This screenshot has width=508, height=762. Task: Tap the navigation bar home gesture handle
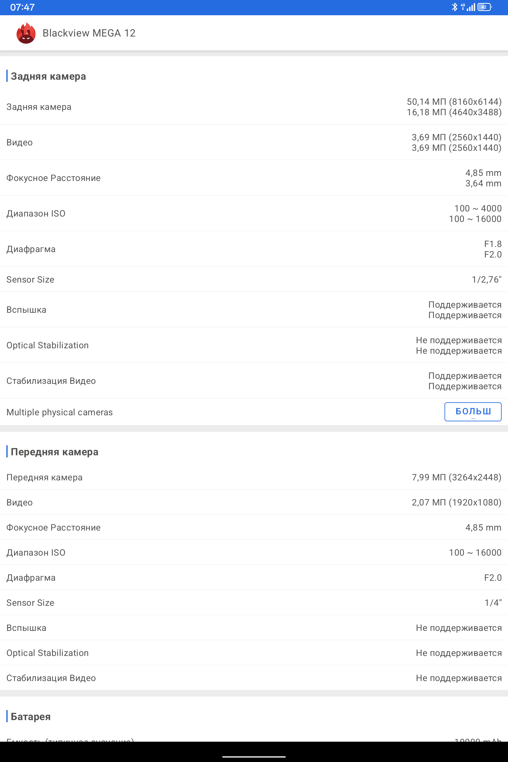pos(254,757)
